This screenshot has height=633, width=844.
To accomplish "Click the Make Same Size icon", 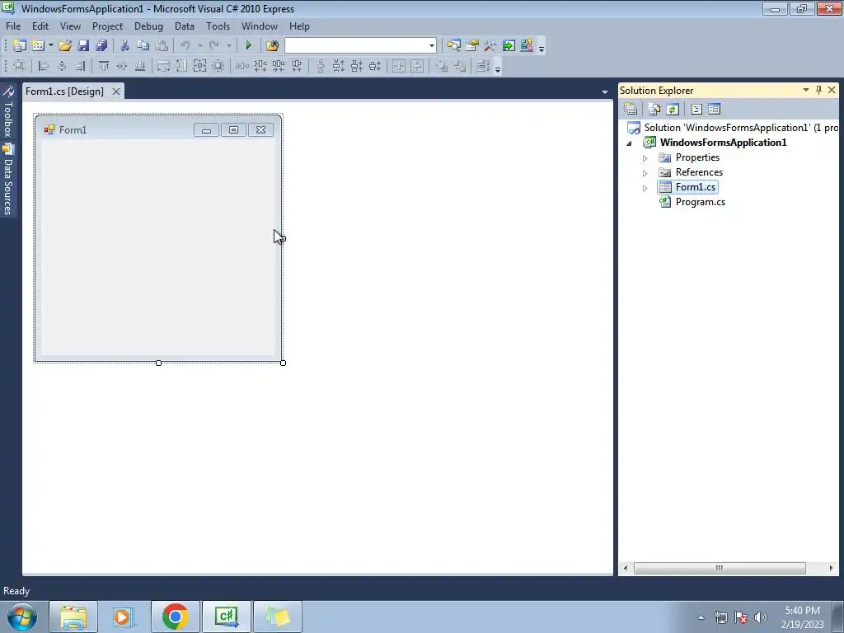I will (199, 66).
